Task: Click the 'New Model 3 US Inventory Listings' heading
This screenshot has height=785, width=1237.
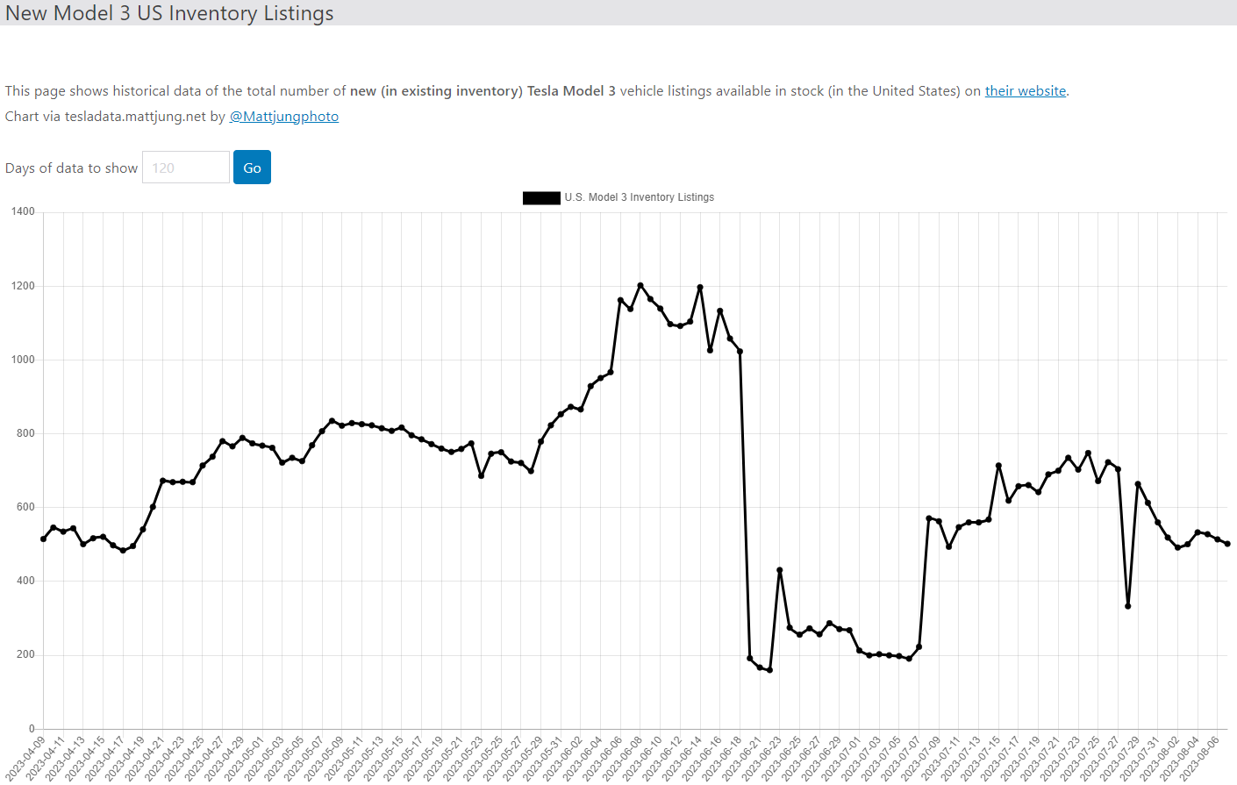Action: click(x=169, y=13)
